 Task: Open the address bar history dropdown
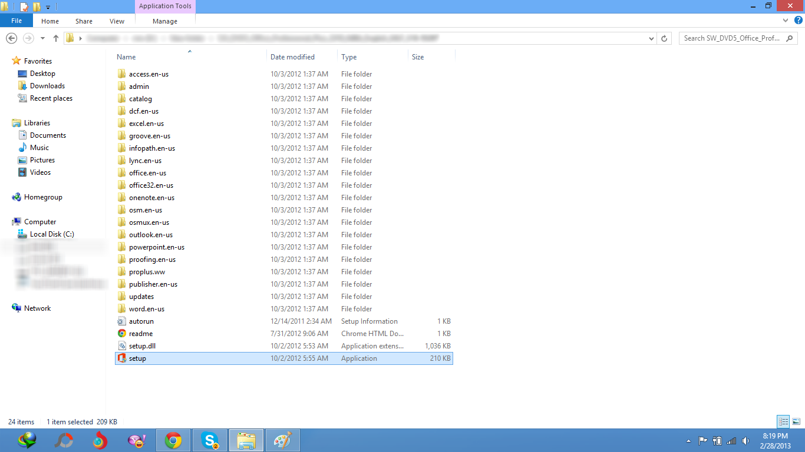tap(651, 38)
